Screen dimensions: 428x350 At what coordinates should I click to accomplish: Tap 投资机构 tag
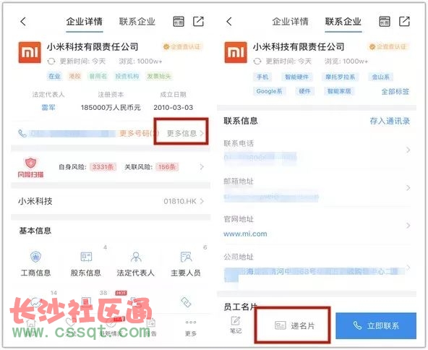(x=127, y=76)
